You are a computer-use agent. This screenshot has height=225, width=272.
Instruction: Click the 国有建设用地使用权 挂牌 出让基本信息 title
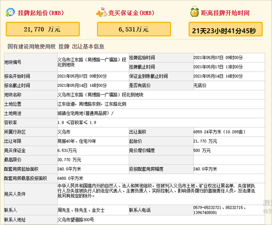[56, 46]
